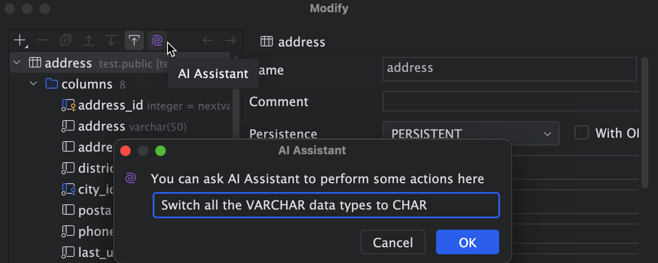
Task: Collapse the address table tree node
Action: [x=17, y=63]
